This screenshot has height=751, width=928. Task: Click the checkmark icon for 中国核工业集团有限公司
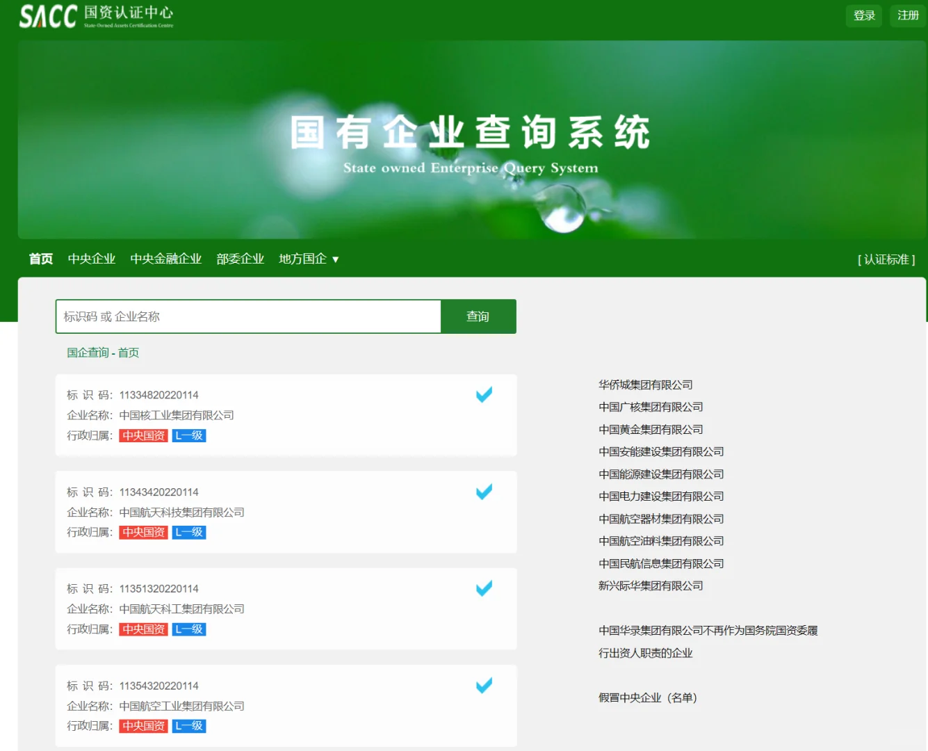coord(484,394)
